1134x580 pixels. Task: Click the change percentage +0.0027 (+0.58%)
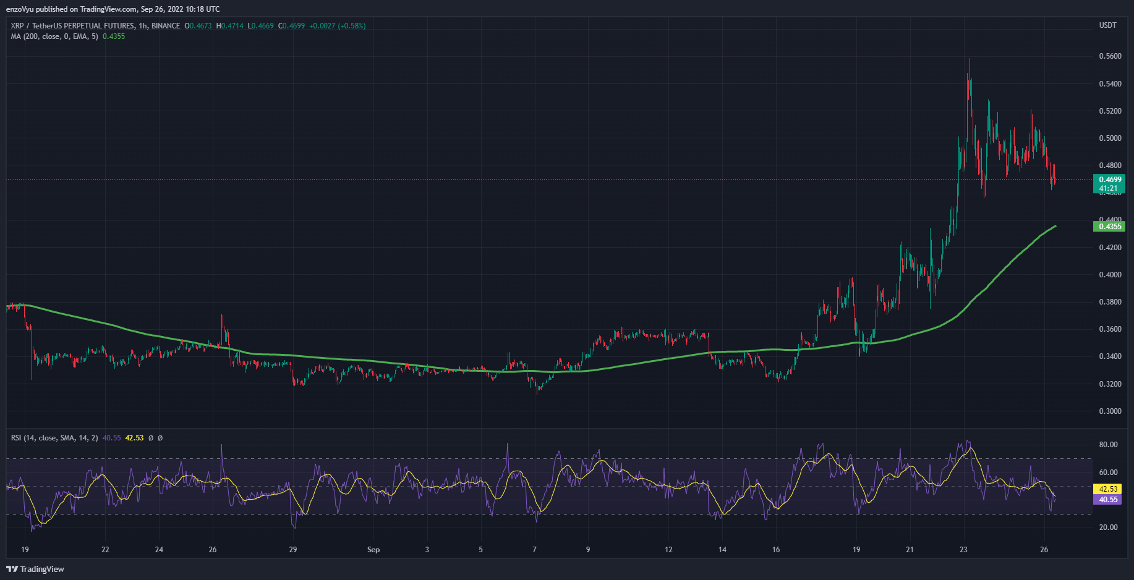(338, 26)
